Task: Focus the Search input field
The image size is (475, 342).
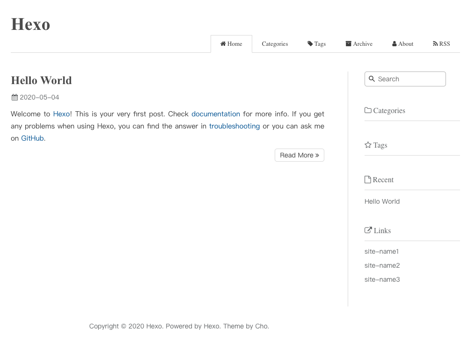Action: (409, 79)
